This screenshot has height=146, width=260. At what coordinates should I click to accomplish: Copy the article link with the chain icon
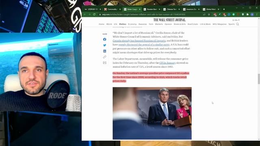104,57
